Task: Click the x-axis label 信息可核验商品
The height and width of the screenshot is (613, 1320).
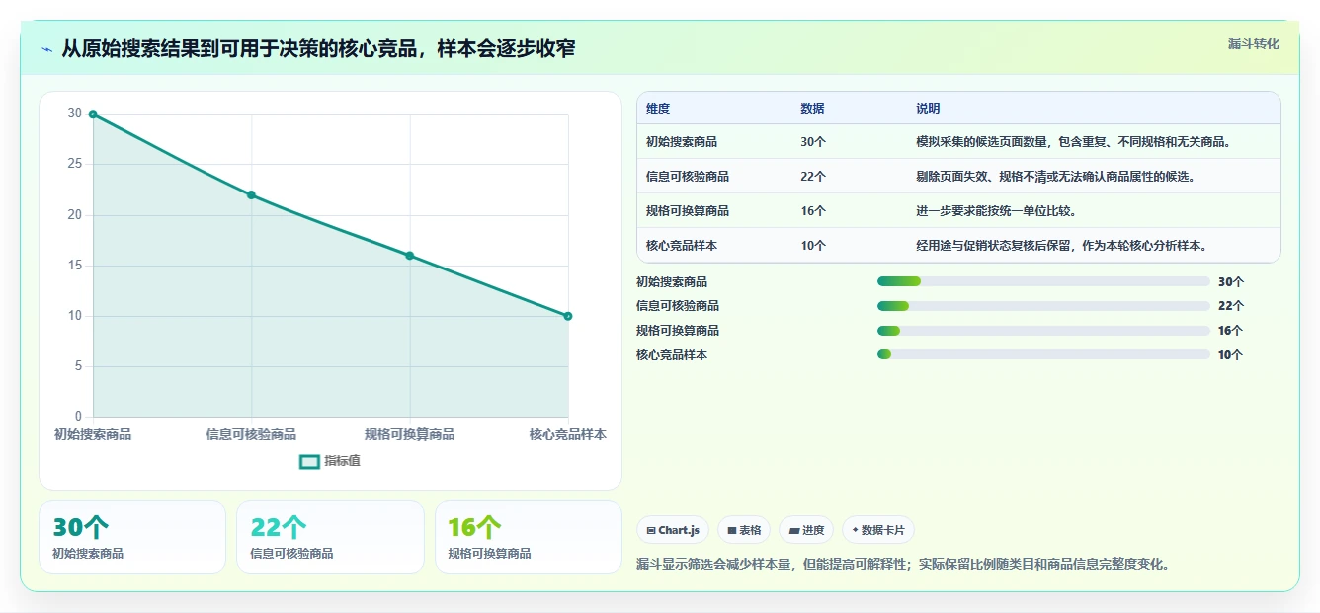Action: [x=251, y=434]
